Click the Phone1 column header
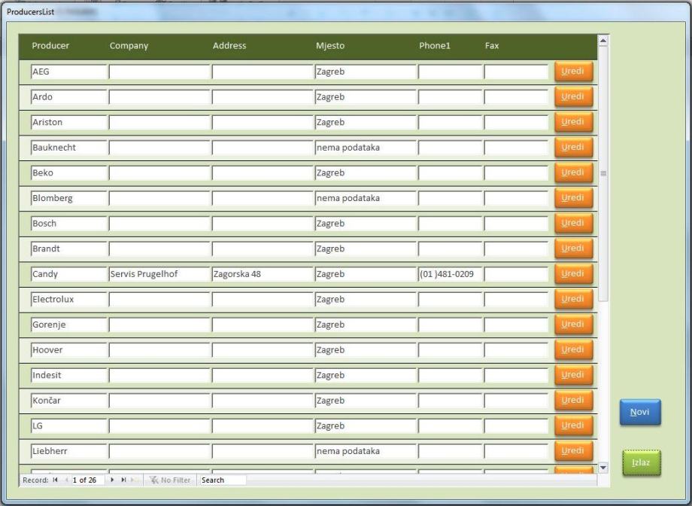Screen dimensions: 692x506 (435, 45)
